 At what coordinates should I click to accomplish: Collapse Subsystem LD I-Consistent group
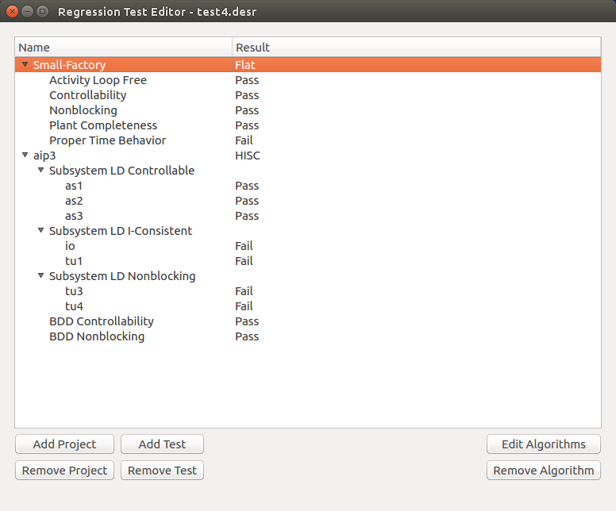[41, 231]
